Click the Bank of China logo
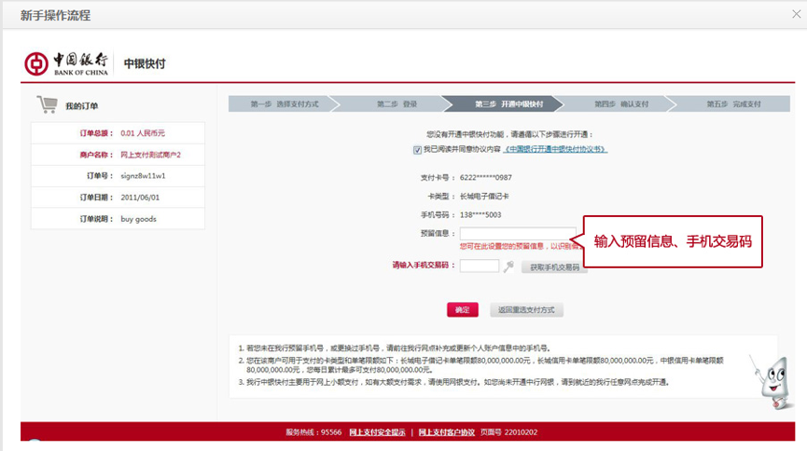The width and height of the screenshot is (807, 451). pos(66,63)
